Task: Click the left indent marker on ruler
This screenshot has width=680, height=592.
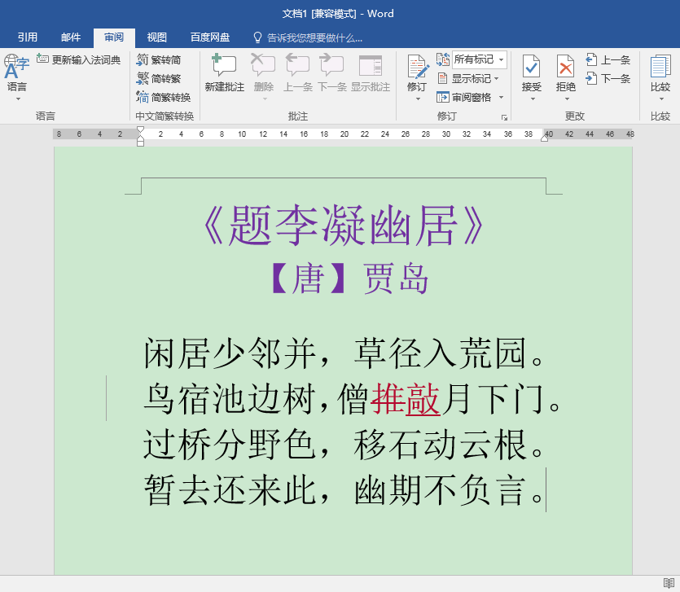Action: pos(140,142)
